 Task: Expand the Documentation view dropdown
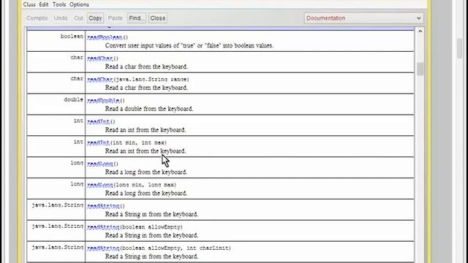pos(363,18)
